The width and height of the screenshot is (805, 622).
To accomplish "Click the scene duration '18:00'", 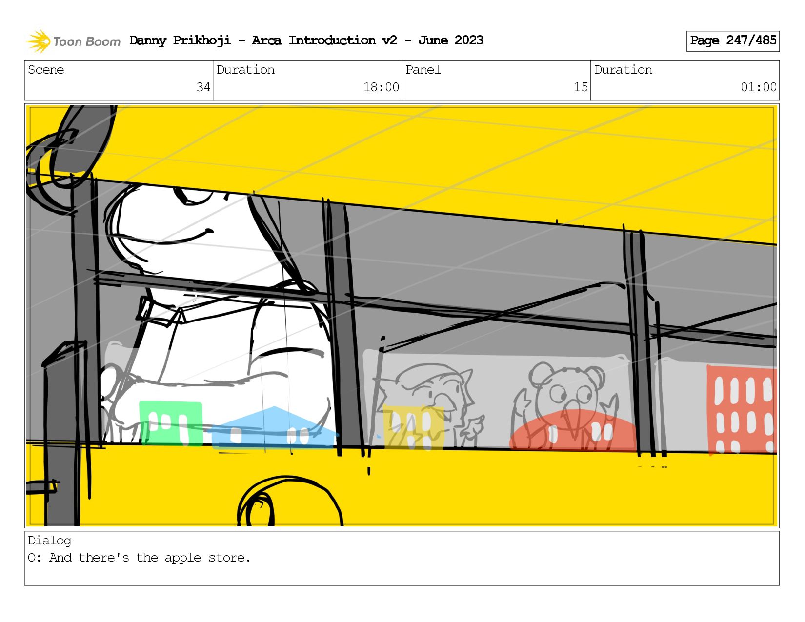I will pos(381,87).
